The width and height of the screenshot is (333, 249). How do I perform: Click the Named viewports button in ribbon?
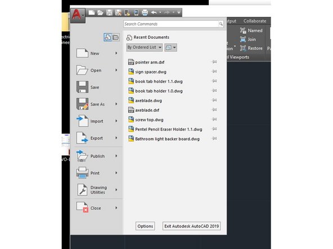251,30
